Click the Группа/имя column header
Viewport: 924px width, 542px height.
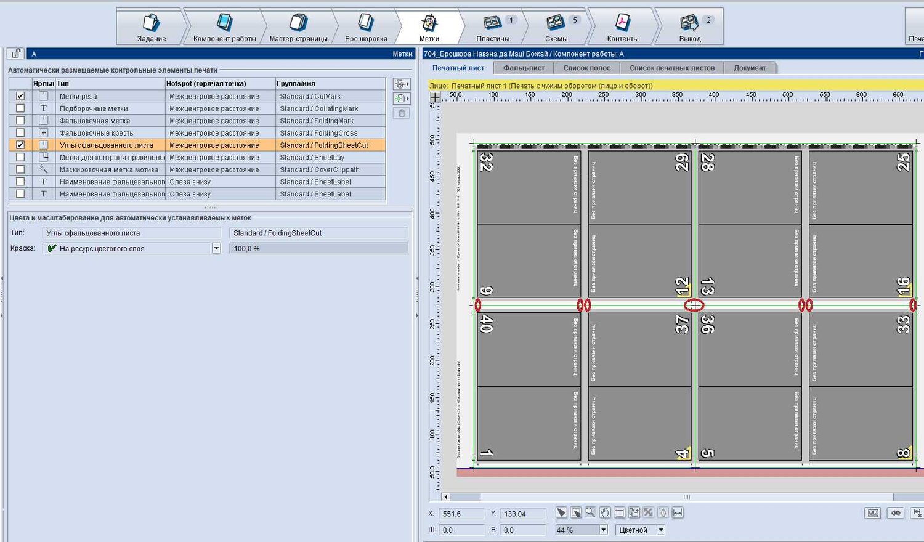[x=330, y=84]
